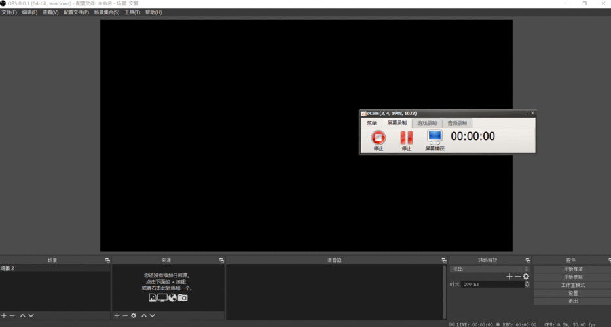The height and width of the screenshot is (327, 611).
Task: Open the 配置文件(P) menu
Action: pyautogui.click(x=76, y=12)
